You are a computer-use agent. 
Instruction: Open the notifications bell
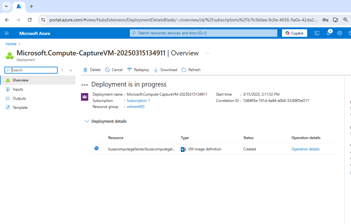tap(328, 33)
